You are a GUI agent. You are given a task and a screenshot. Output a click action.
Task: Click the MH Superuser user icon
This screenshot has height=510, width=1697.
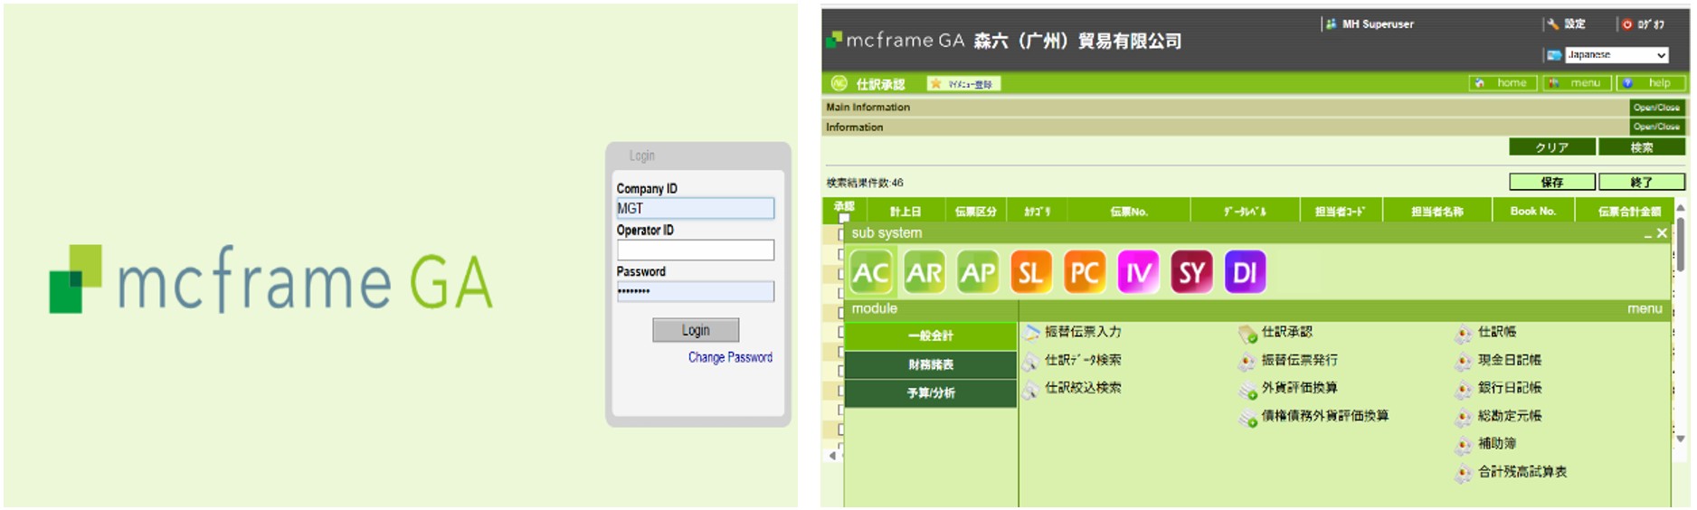click(1332, 24)
